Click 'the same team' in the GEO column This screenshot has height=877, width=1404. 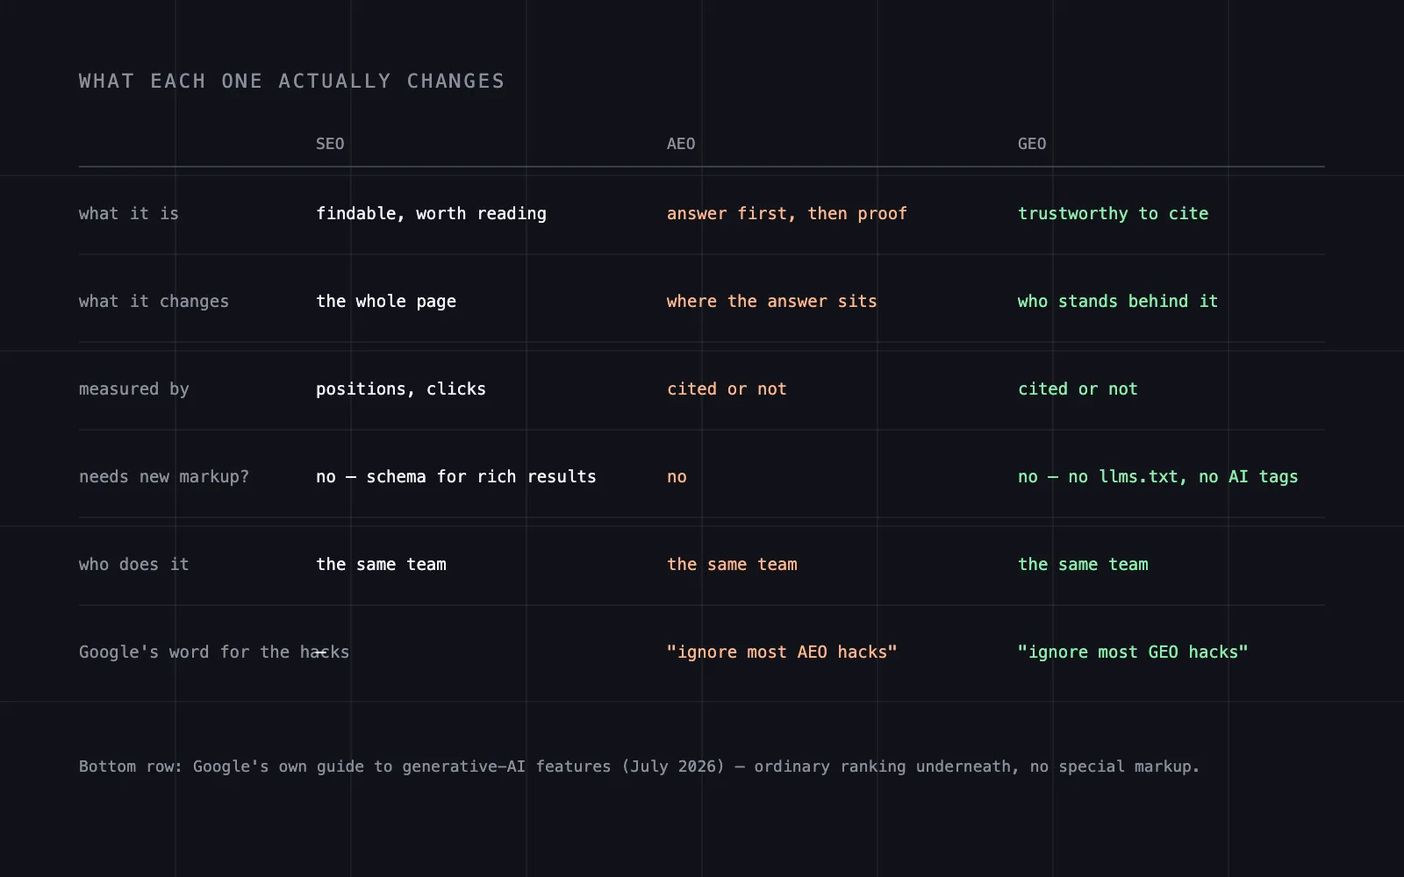coord(1083,564)
